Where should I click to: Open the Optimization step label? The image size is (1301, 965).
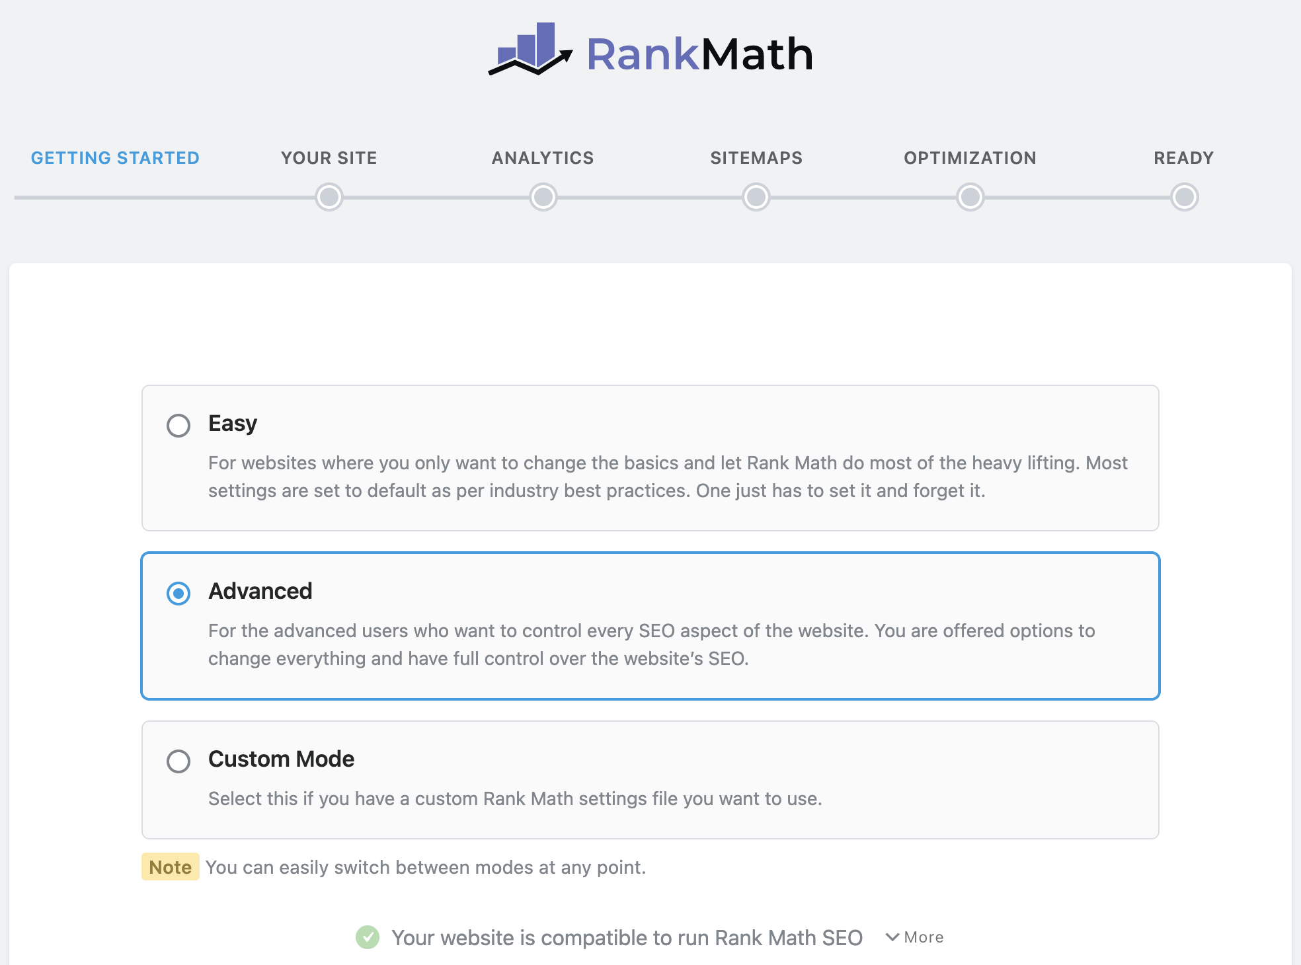pyautogui.click(x=970, y=158)
